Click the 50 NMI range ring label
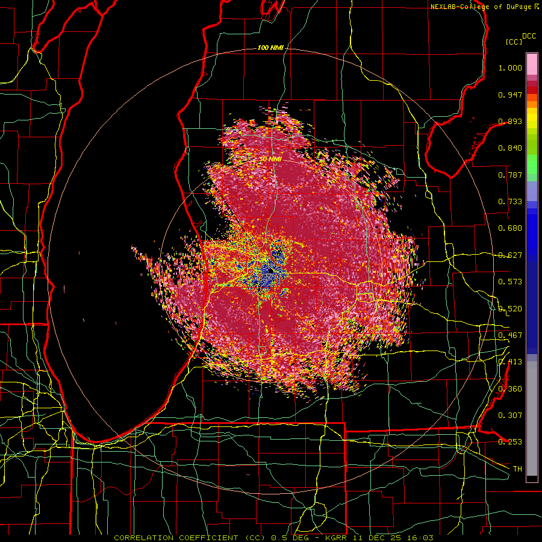Screen dimensions: 542x542 pos(270,160)
